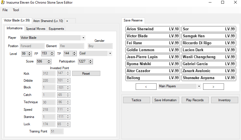Select Fei Rune in reserve list
Screen dimensions: 241x140
click(153, 43)
